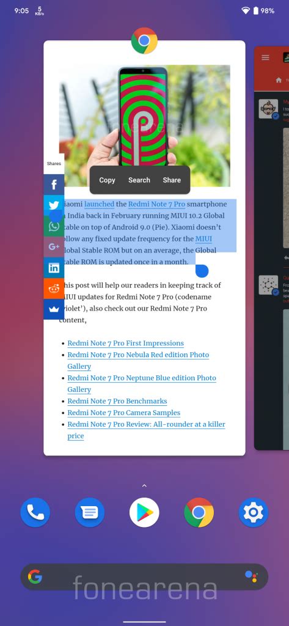
Task: Share on Facebook from the share sidebar
Action: coord(54,185)
